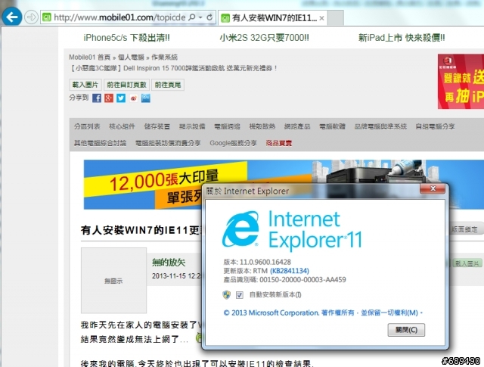Click the 關閉(C) button
The height and width of the screenshot is (367, 484).
click(x=406, y=330)
